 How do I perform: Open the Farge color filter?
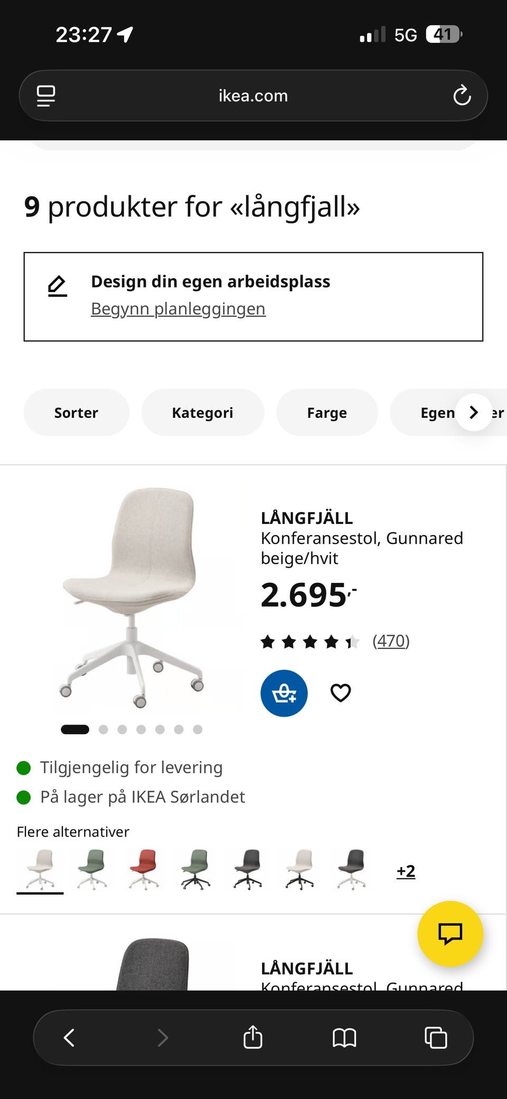(x=327, y=412)
